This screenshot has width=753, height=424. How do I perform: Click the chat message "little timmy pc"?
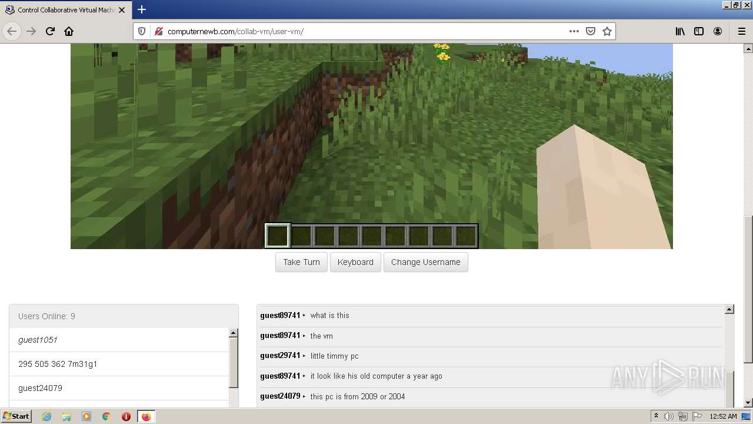335,356
